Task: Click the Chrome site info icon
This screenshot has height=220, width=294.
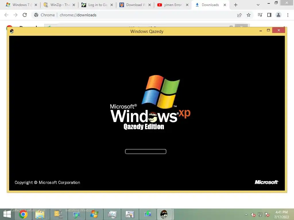Action: pyautogui.click(x=36, y=15)
